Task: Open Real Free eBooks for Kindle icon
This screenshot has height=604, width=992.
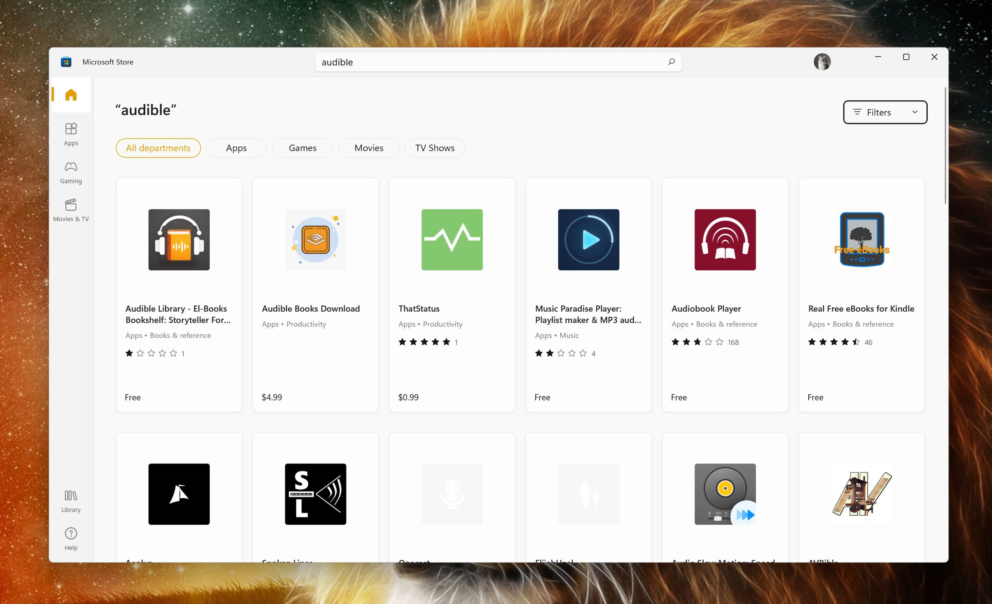Action: (861, 240)
